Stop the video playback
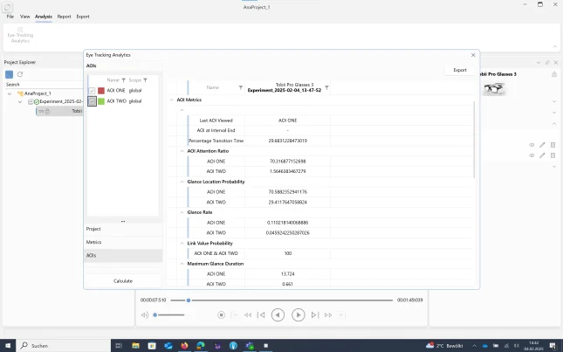 pyautogui.click(x=221, y=315)
